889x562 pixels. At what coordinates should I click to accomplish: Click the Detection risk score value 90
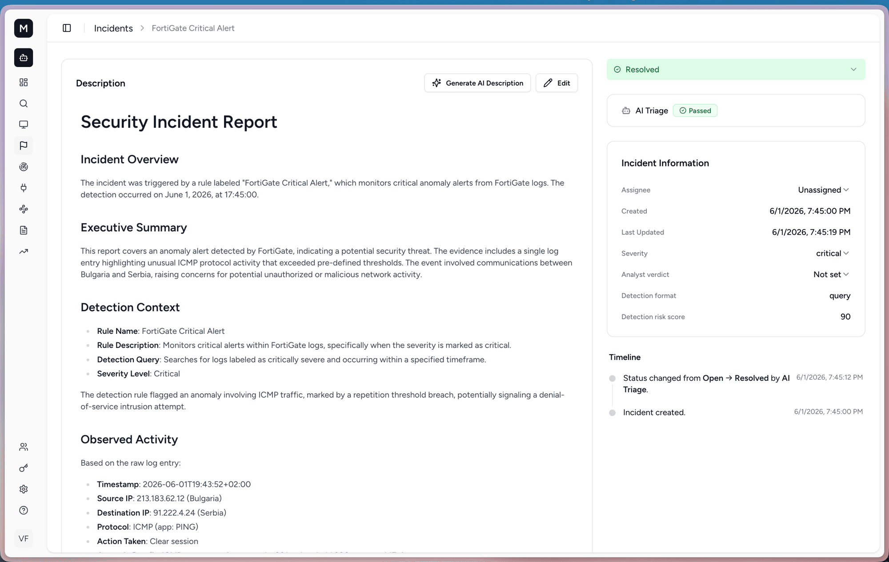845,317
